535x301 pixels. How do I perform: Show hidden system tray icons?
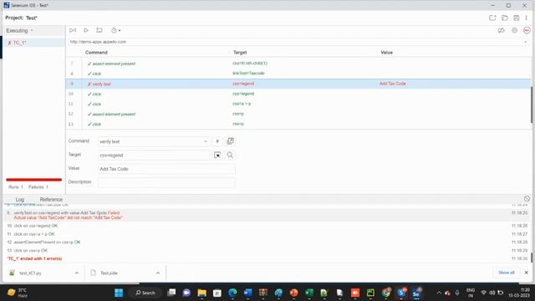tap(439, 293)
